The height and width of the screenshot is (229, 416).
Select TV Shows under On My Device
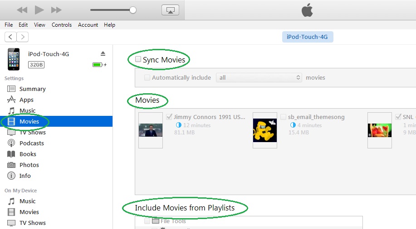point(32,223)
